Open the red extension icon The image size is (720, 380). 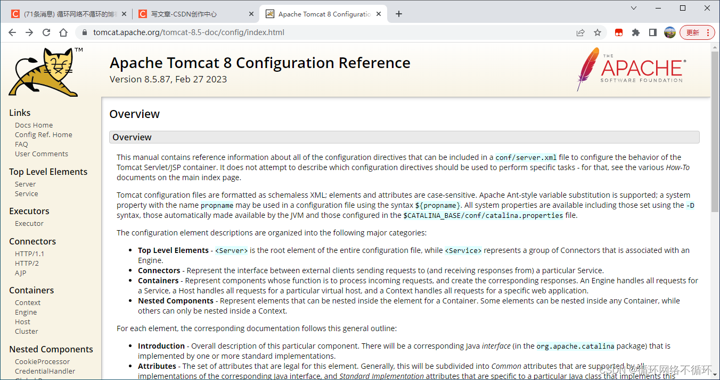(x=619, y=32)
